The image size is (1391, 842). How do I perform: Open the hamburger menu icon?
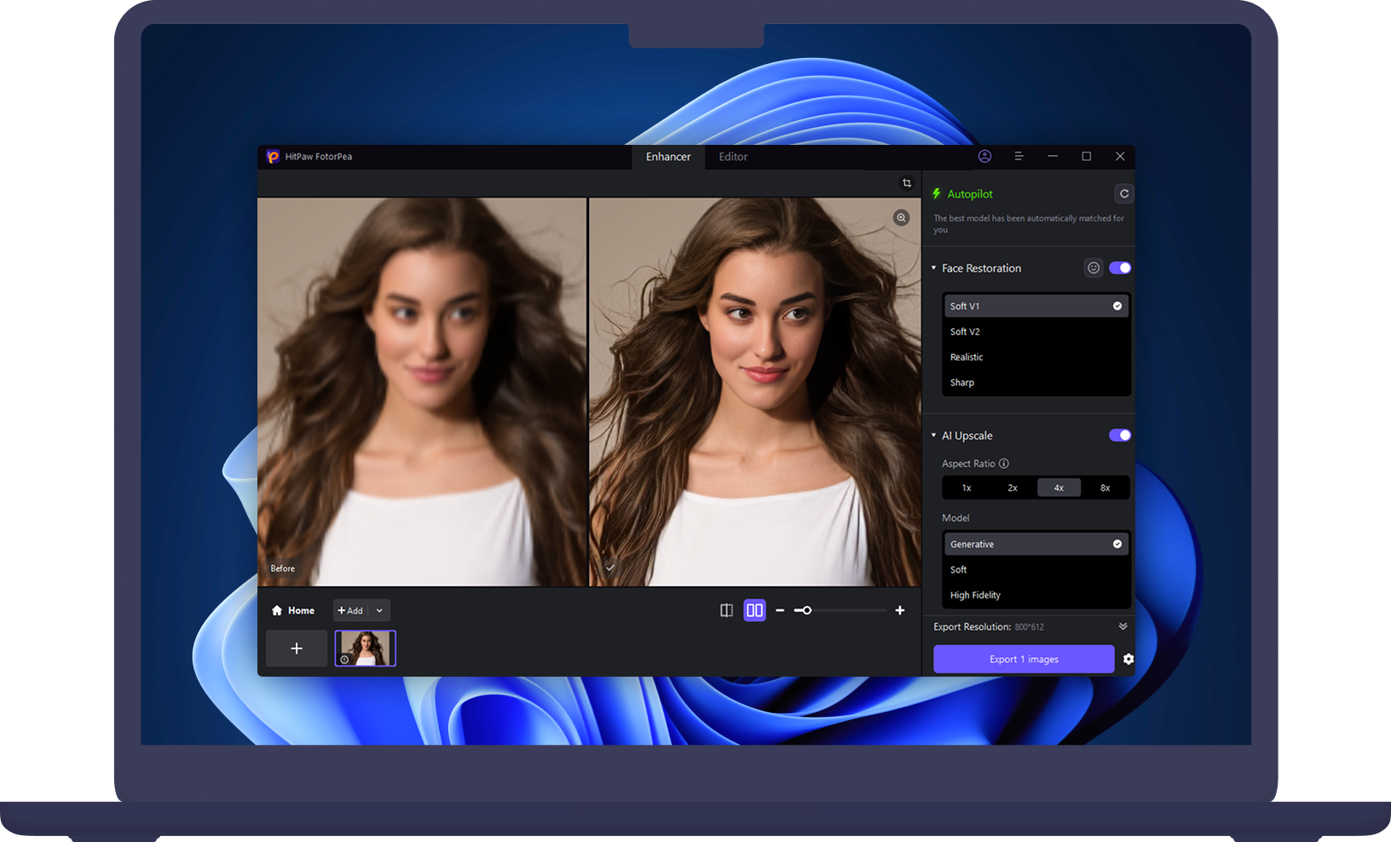click(x=1019, y=157)
